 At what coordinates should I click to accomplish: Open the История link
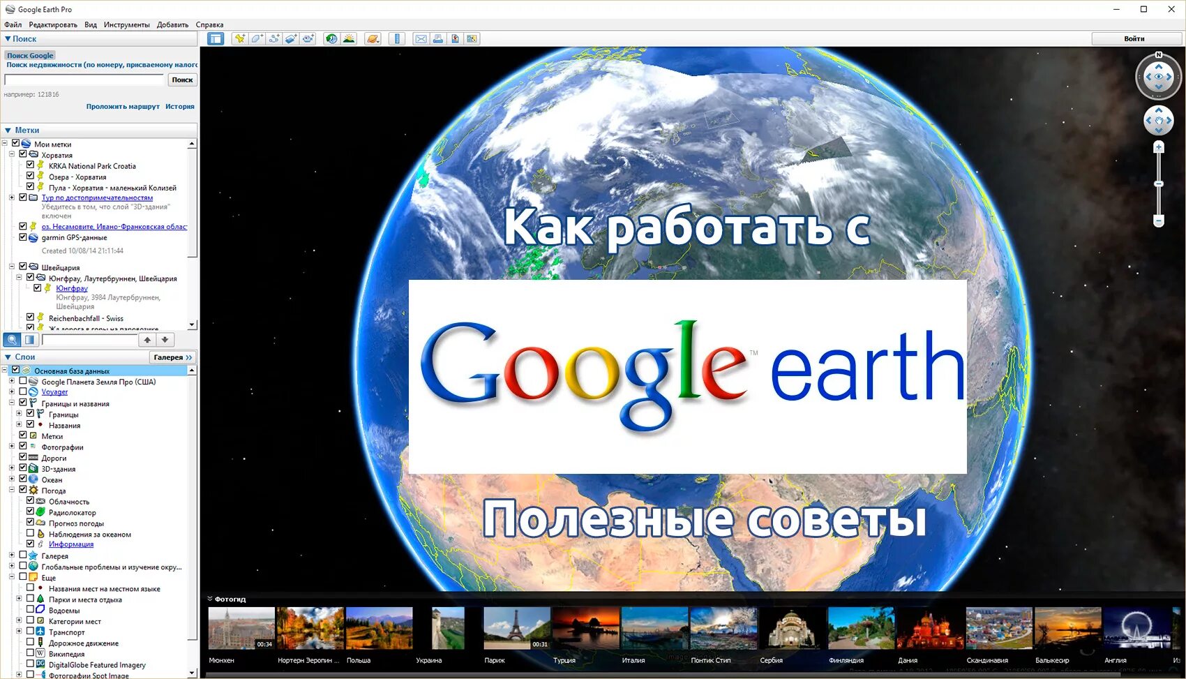point(180,107)
